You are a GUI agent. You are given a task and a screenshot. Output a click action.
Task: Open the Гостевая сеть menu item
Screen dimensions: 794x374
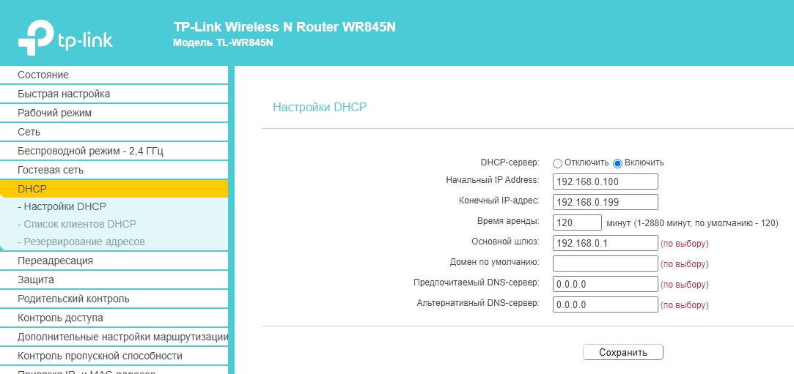click(x=51, y=170)
